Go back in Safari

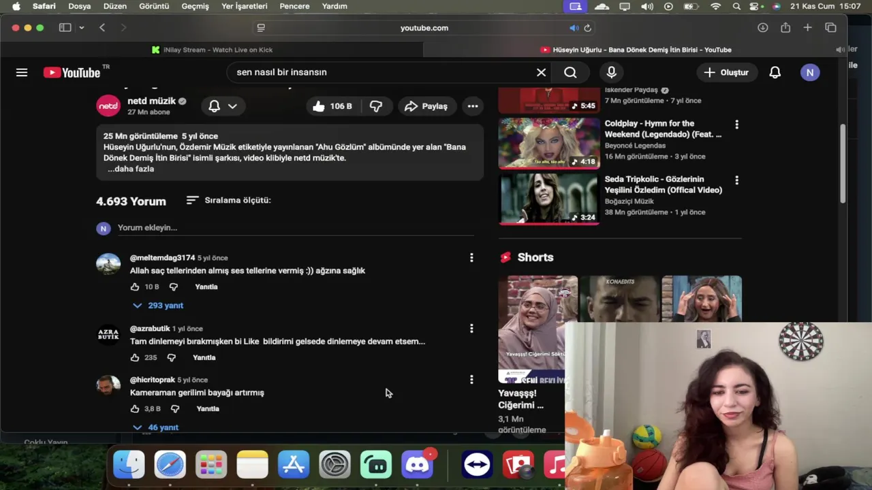[102, 28]
